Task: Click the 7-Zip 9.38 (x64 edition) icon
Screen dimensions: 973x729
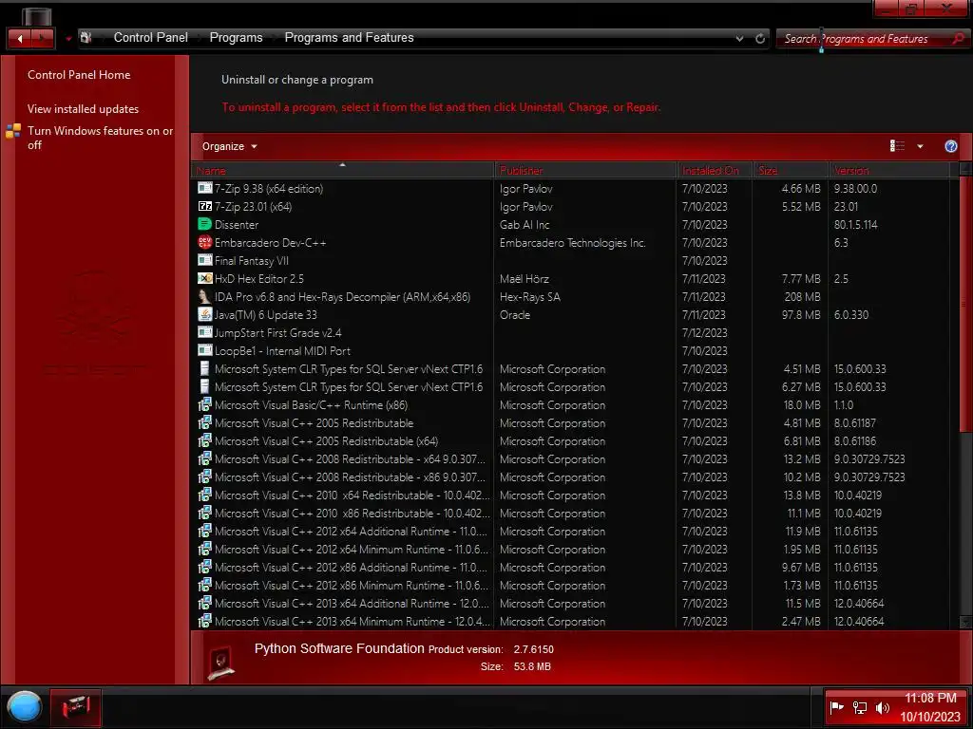Action: (205, 188)
